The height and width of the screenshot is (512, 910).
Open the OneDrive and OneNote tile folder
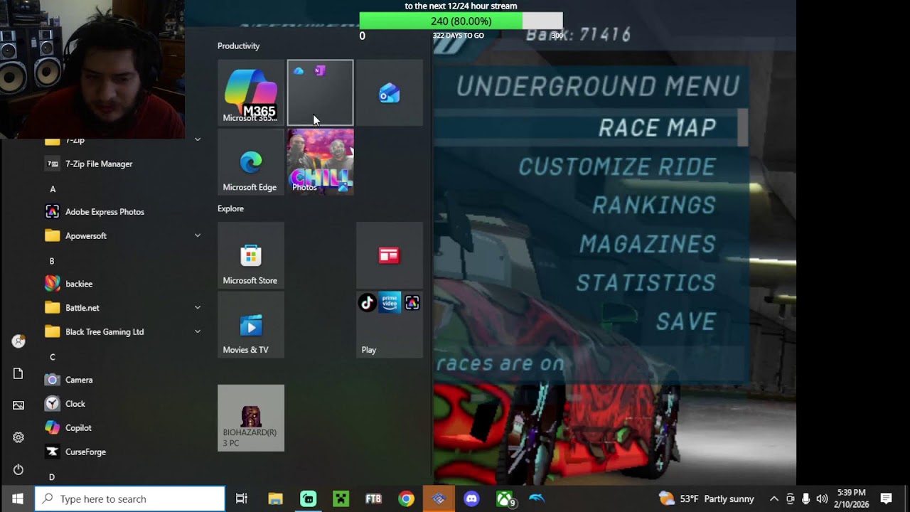pyautogui.click(x=320, y=93)
